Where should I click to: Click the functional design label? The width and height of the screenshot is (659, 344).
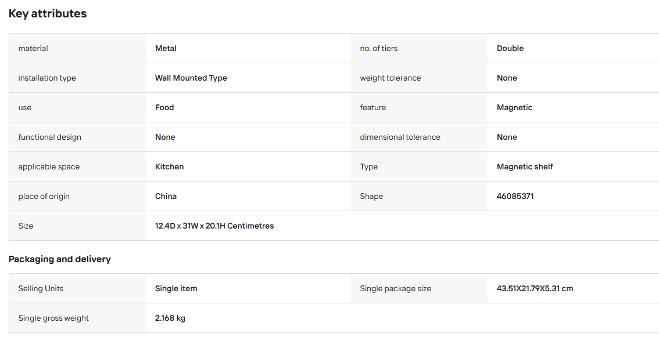pos(49,137)
